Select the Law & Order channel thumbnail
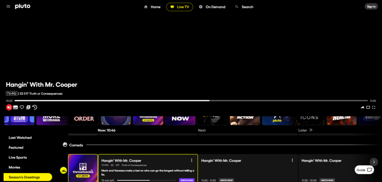This screenshot has height=182, width=382. [x=84, y=121]
